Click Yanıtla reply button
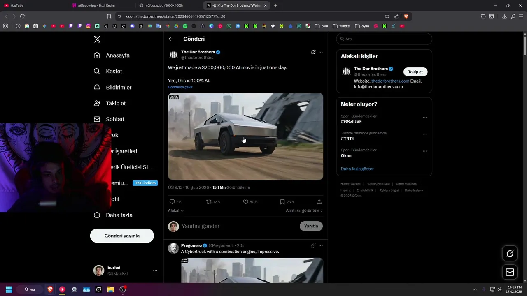 311,226
